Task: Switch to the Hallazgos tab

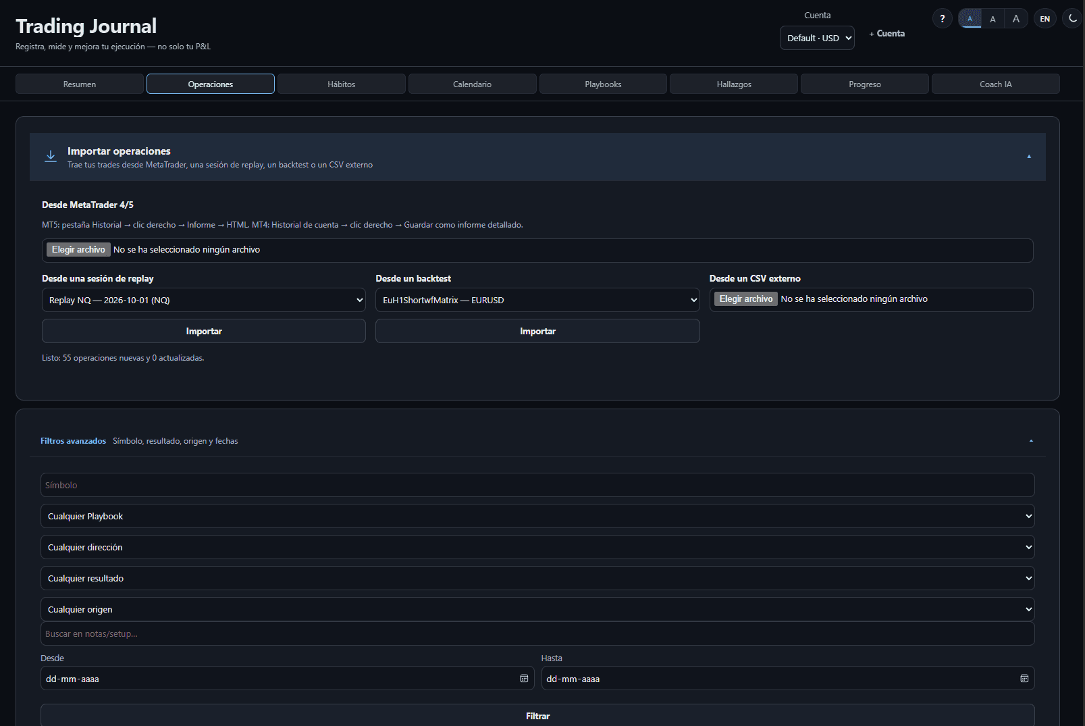Action: (734, 84)
